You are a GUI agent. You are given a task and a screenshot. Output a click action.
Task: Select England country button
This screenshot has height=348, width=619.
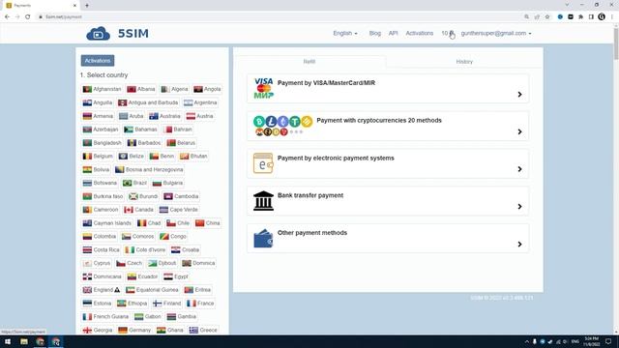pyautogui.click(x=102, y=290)
